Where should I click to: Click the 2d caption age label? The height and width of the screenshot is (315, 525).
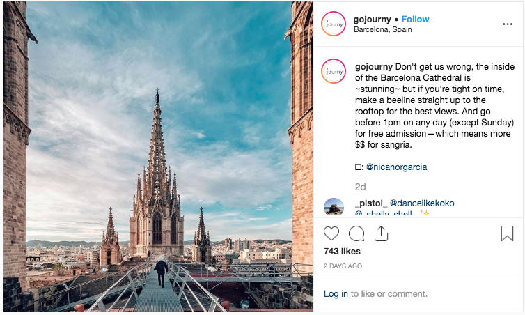point(361,187)
